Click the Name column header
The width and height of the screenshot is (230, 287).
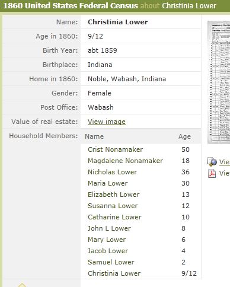[x=94, y=136]
